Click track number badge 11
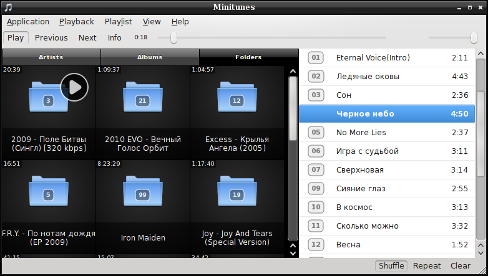Viewport: 488px width, 276px height. pyautogui.click(x=316, y=226)
